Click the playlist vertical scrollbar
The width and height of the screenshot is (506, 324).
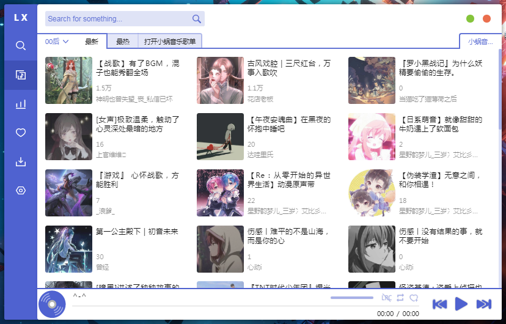(x=500, y=89)
